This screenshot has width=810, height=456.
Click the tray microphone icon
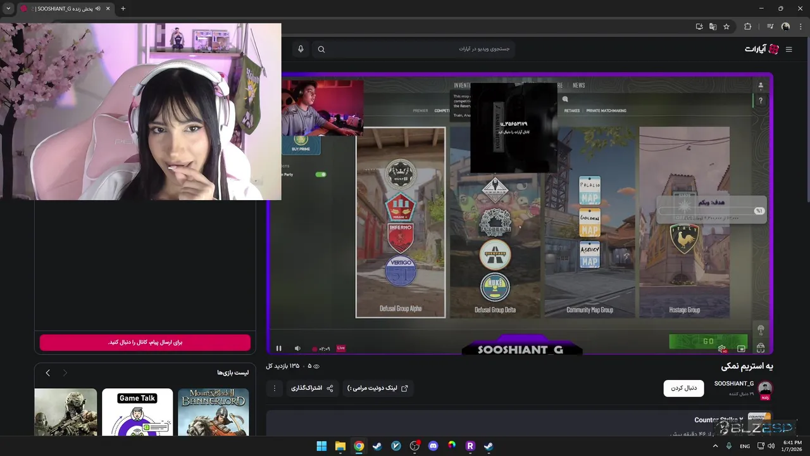pos(730,446)
